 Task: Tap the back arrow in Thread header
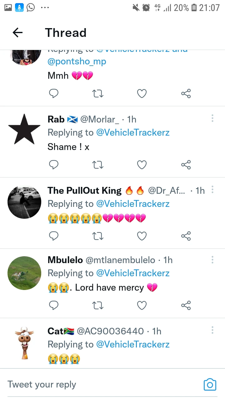point(17,32)
